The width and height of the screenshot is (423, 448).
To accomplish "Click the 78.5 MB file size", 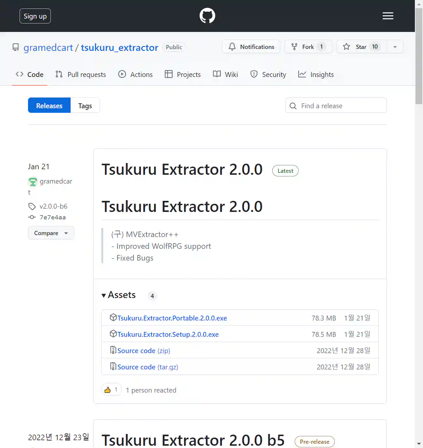I will coord(324,334).
